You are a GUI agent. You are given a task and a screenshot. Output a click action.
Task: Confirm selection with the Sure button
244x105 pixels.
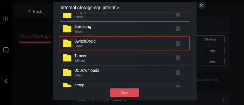pyautogui.click(x=125, y=93)
